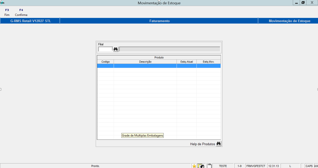Click the Filial code input field
This screenshot has height=168, width=318.
point(105,49)
